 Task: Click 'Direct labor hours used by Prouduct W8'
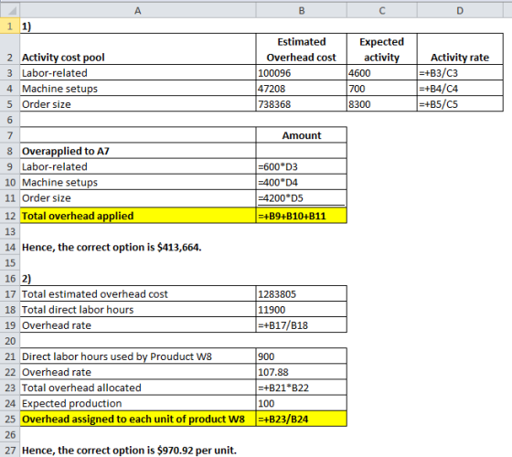pos(138,356)
